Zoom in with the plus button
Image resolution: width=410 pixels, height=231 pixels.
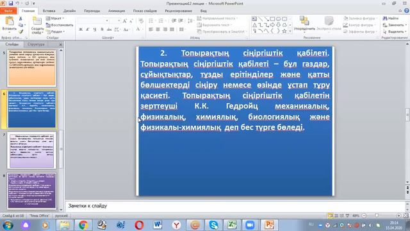click(x=398, y=216)
